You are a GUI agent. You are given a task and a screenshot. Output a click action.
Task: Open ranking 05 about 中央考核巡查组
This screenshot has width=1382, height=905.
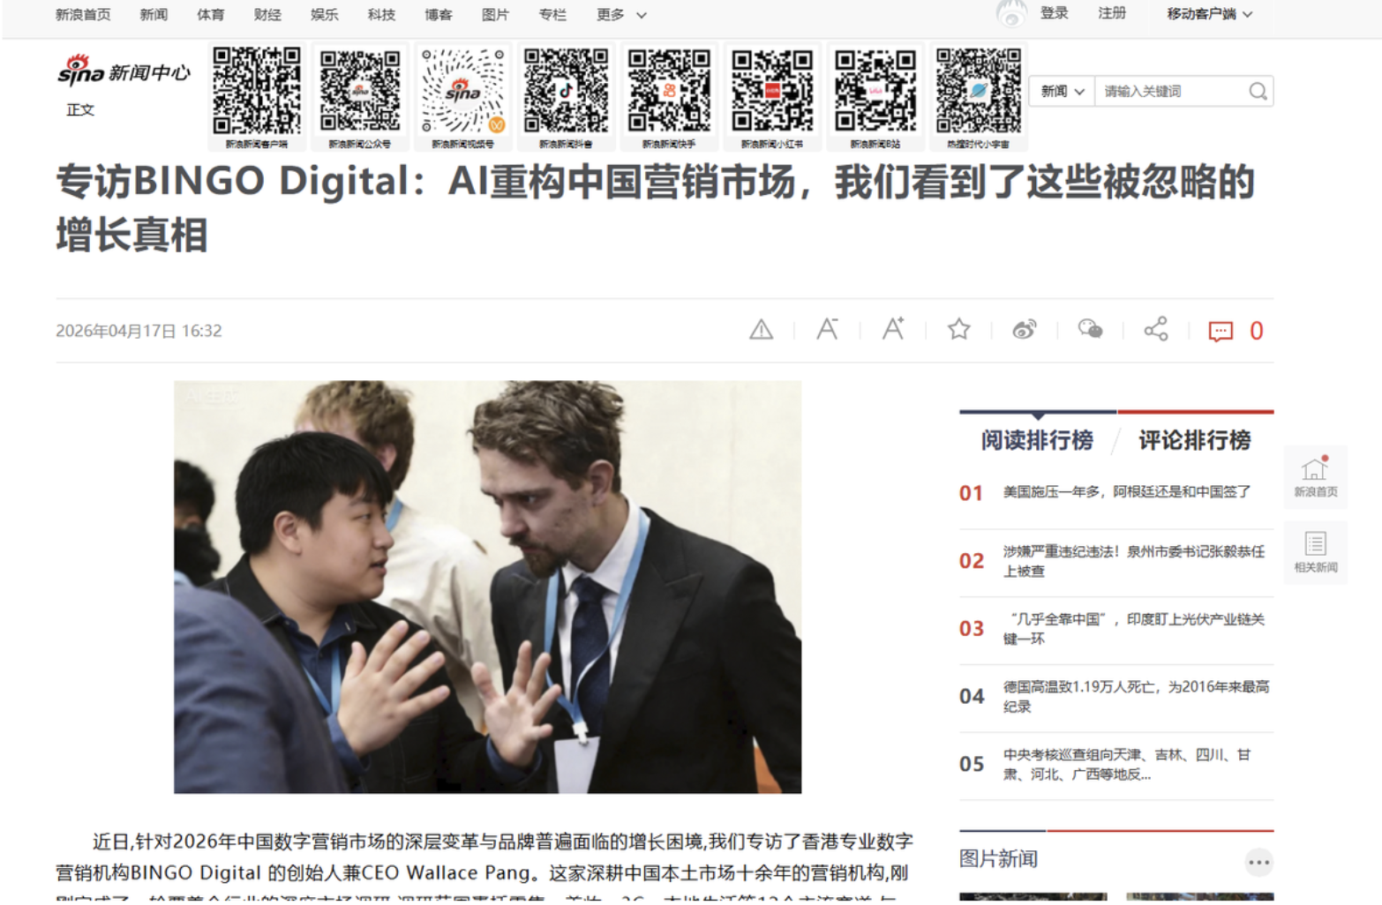click(x=1127, y=765)
